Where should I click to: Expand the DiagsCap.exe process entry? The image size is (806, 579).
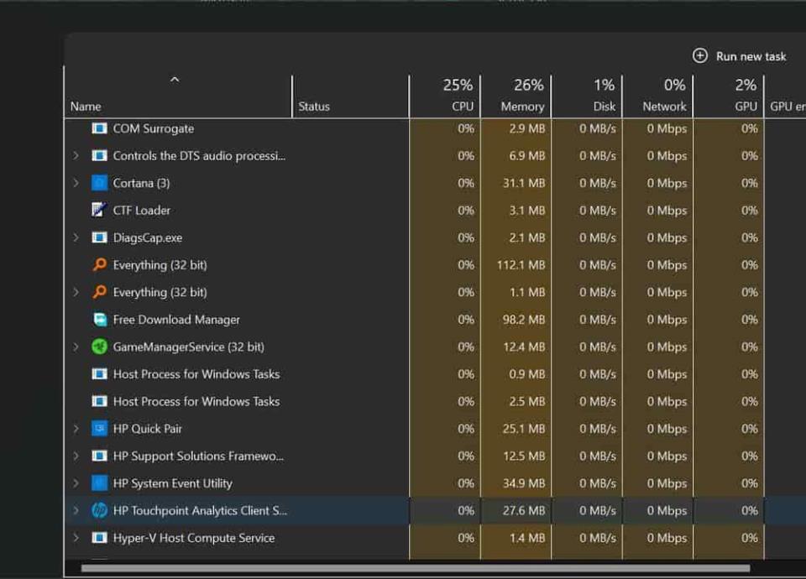76,237
